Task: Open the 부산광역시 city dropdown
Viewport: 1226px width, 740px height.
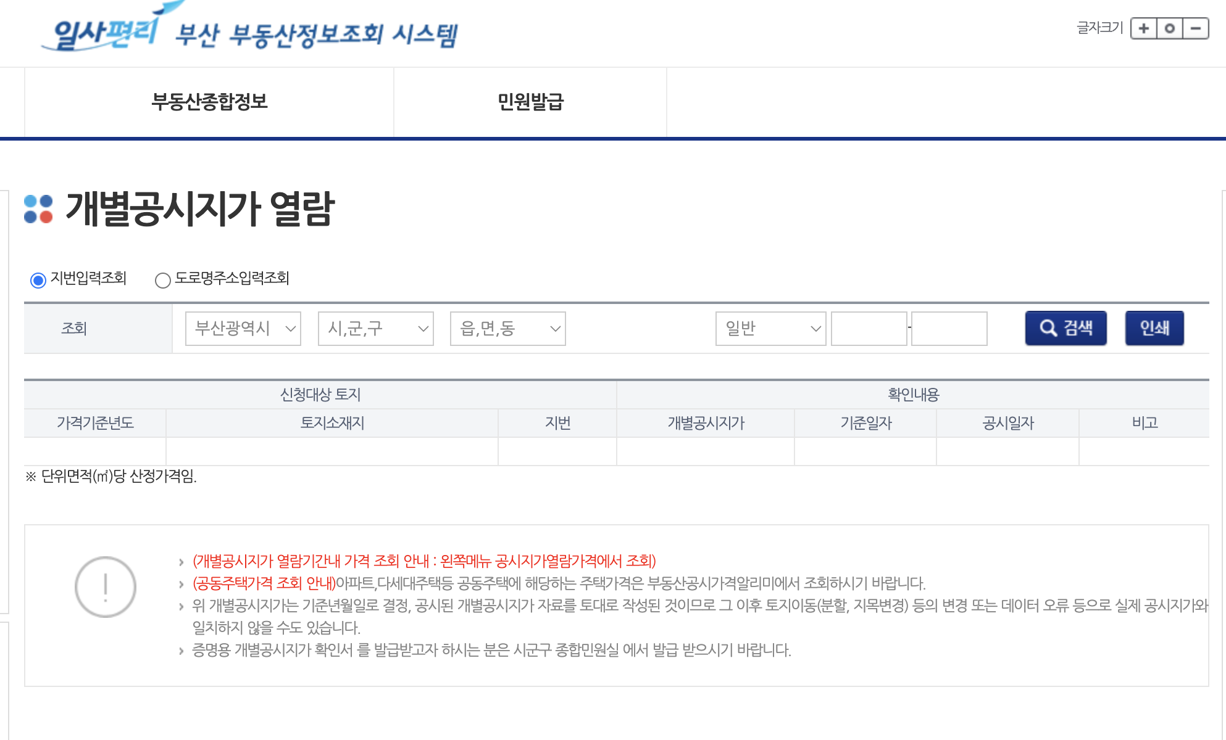Action: pyautogui.click(x=243, y=329)
